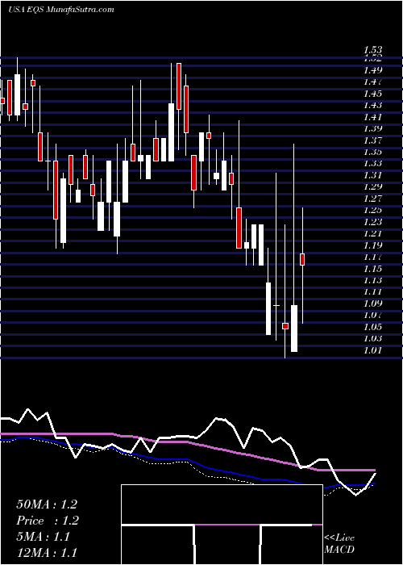Viewport: 403px width, 565px height.
Task: Click the 1.53 price axis label
Action: click(372, 50)
